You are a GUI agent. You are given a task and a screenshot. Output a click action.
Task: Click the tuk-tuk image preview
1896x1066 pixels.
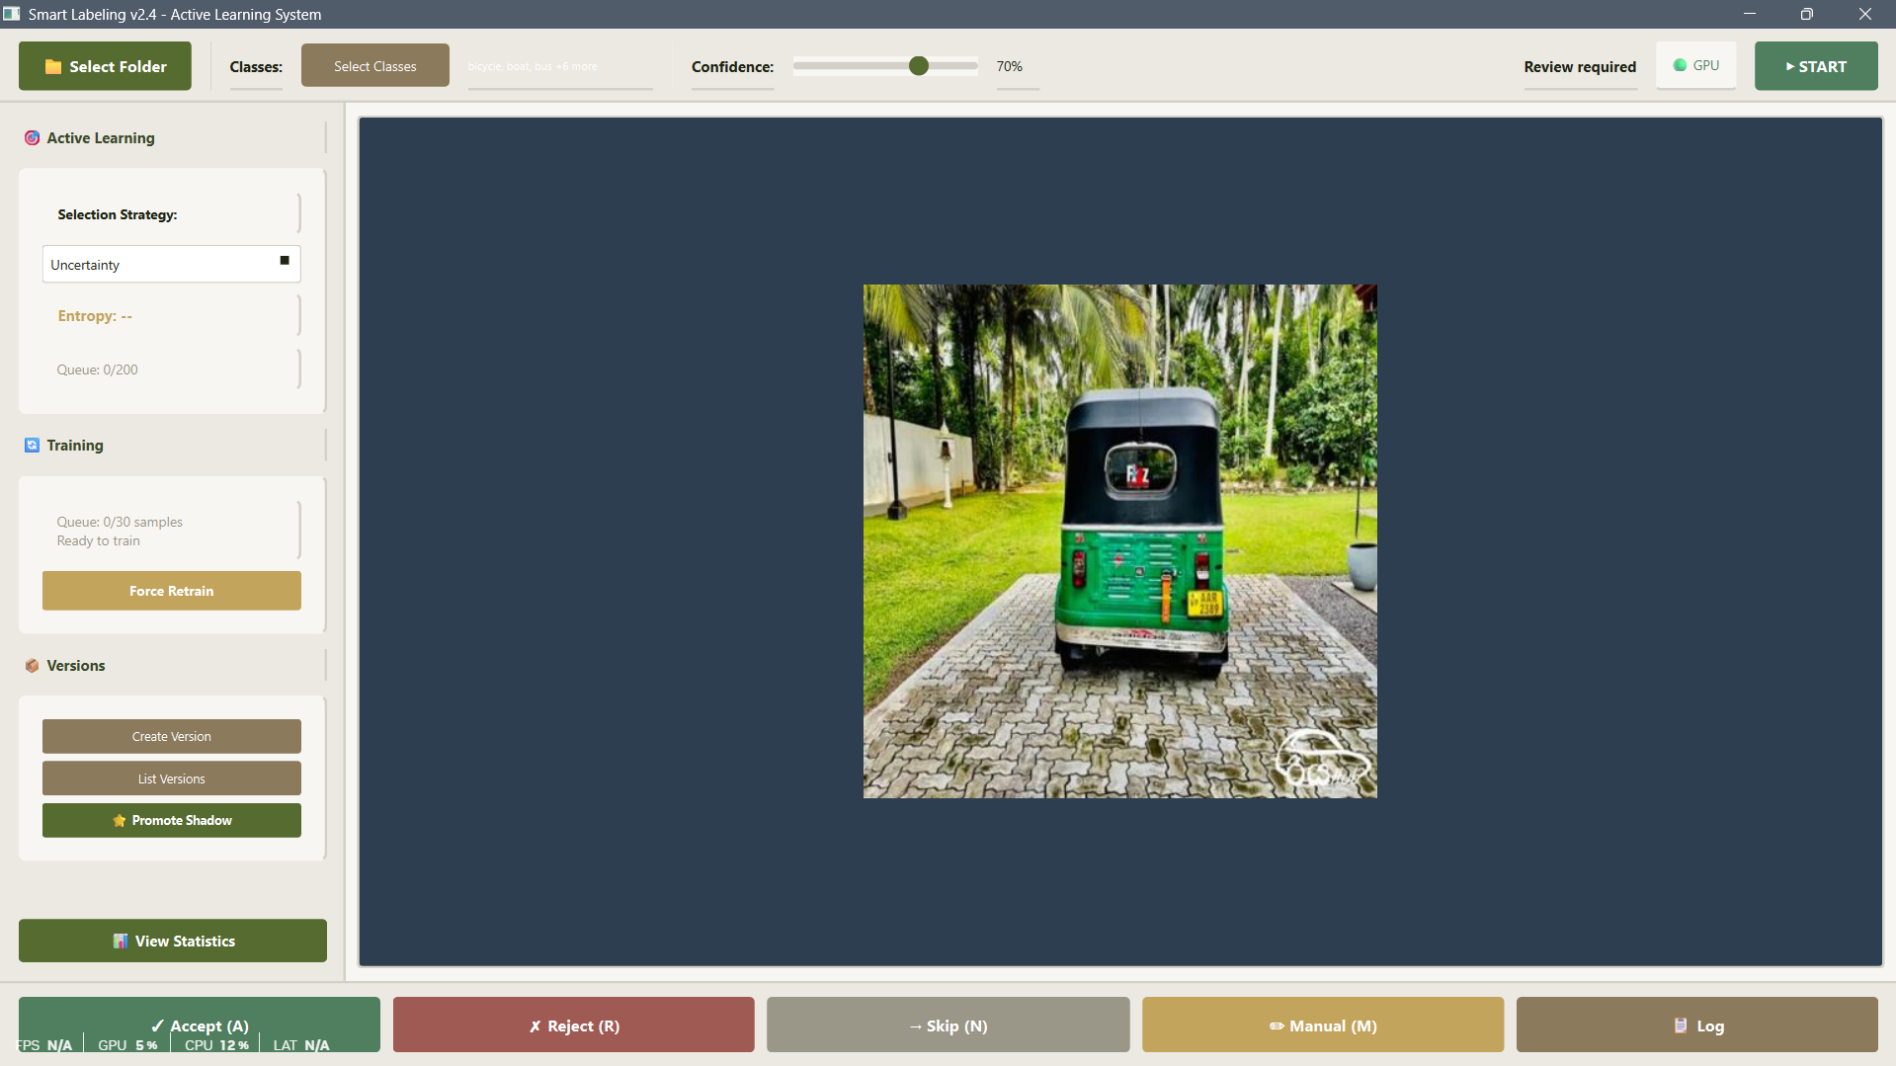[x=1120, y=541]
